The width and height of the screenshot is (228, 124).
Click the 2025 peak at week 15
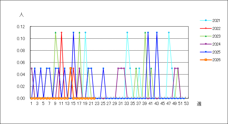[x=73, y=32]
